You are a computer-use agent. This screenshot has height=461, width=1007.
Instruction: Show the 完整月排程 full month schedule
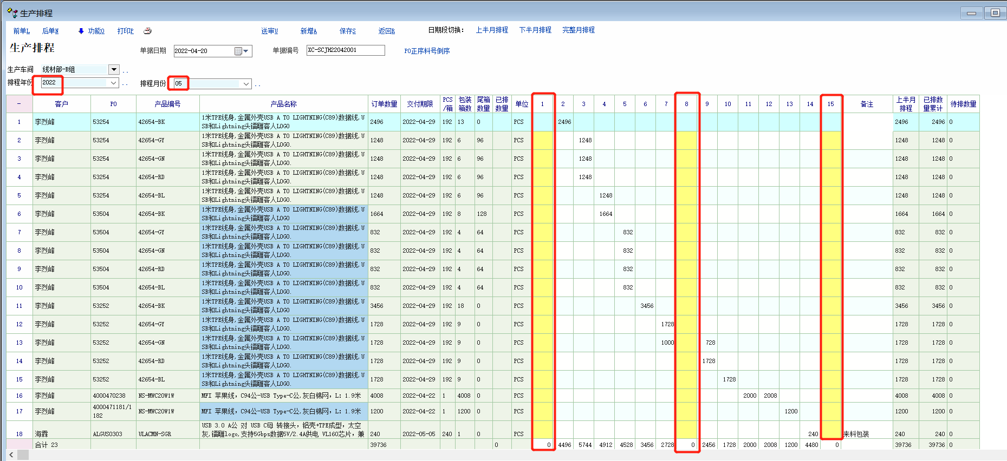578,30
